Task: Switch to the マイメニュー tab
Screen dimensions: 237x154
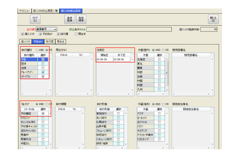Action: tap(24, 11)
